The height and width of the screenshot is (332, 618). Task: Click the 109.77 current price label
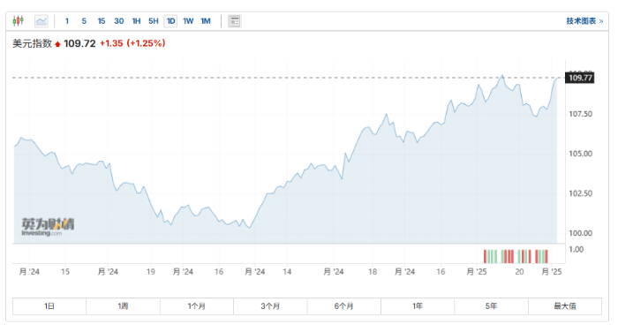point(580,78)
